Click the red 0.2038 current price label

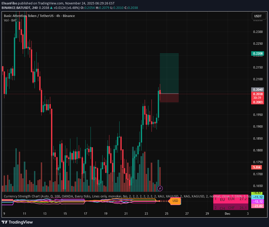point(257,94)
